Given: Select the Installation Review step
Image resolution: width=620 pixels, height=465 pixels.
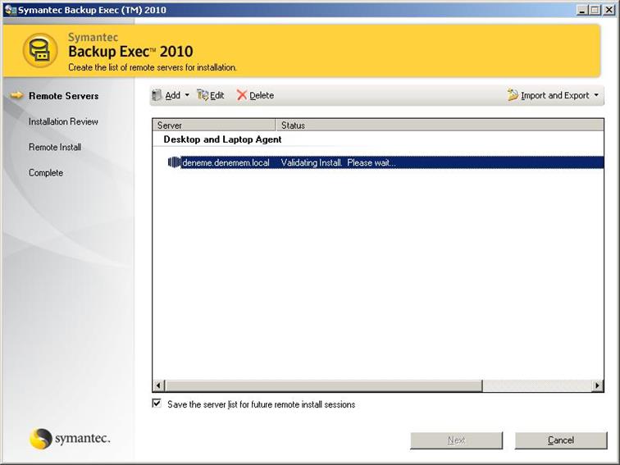Looking at the screenshot, I should (x=63, y=121).
